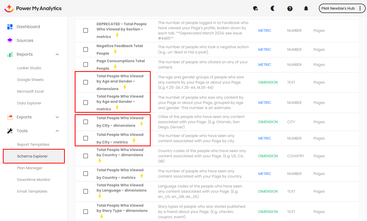Click the Downtime Monitor sidebar link
This screenshot has width=367, height=221.
coord(34,180)
